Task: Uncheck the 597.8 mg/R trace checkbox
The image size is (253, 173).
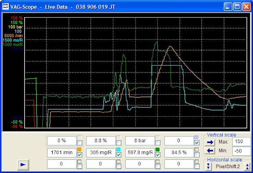Action: [x=158, y=155]
